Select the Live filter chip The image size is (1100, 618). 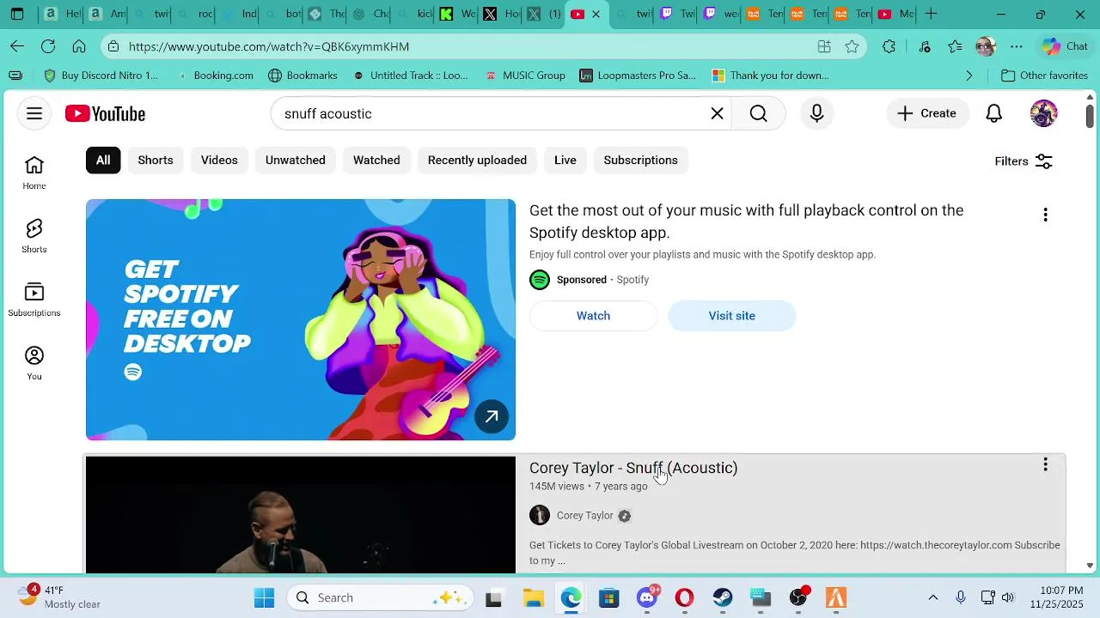(565, 161)
